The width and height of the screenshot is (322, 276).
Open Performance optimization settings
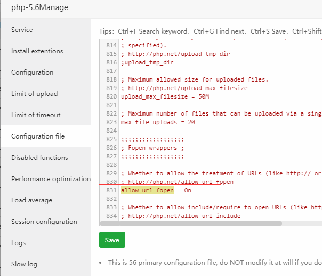(51, 179)
